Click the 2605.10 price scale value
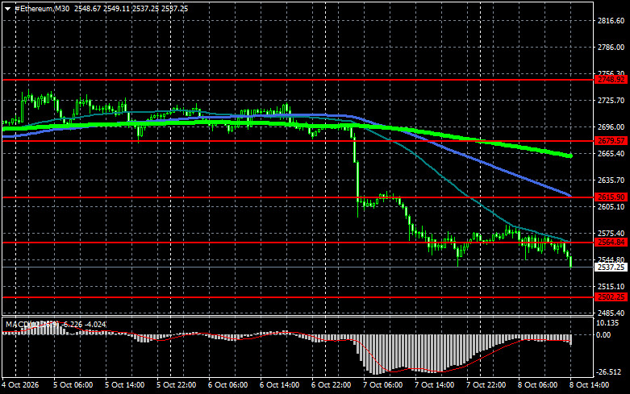The height and width of the screenshot is (394, 630). pos(611,206)
